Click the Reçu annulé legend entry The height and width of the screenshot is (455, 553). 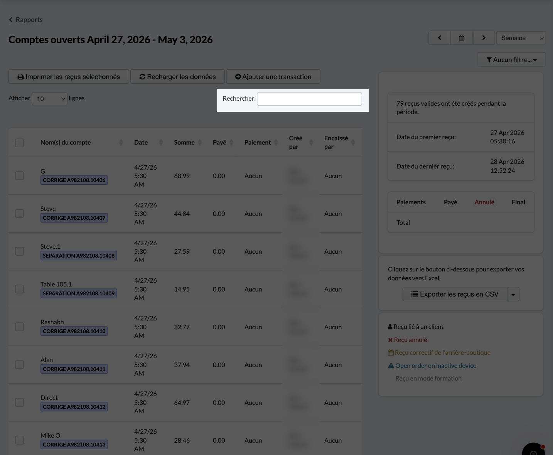click(408, 340)
